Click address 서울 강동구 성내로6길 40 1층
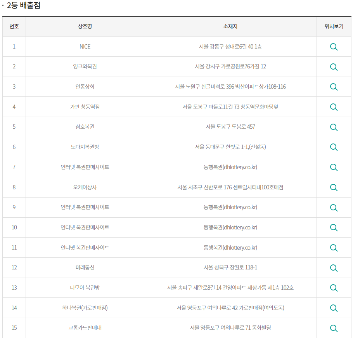 click(x=230, y=47)
